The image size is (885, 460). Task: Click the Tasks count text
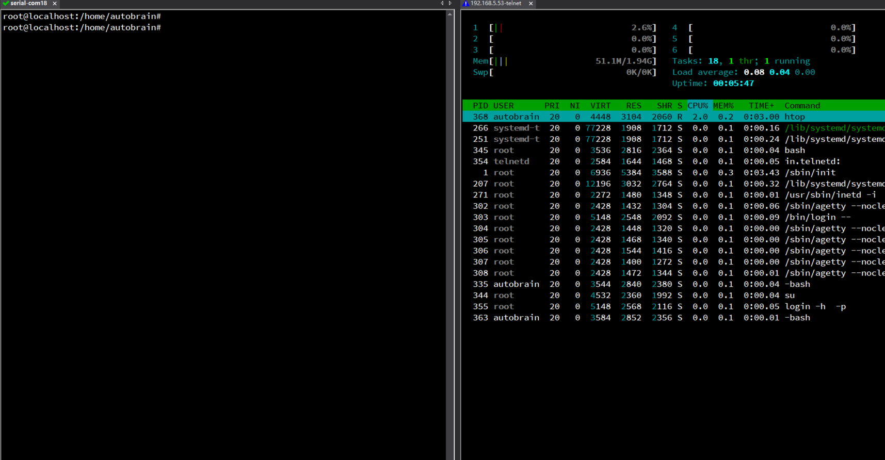click(x=741, y=61)
